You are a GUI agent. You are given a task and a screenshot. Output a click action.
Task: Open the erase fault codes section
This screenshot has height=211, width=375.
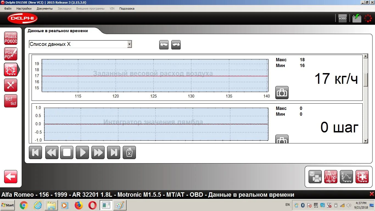point(11,54)
